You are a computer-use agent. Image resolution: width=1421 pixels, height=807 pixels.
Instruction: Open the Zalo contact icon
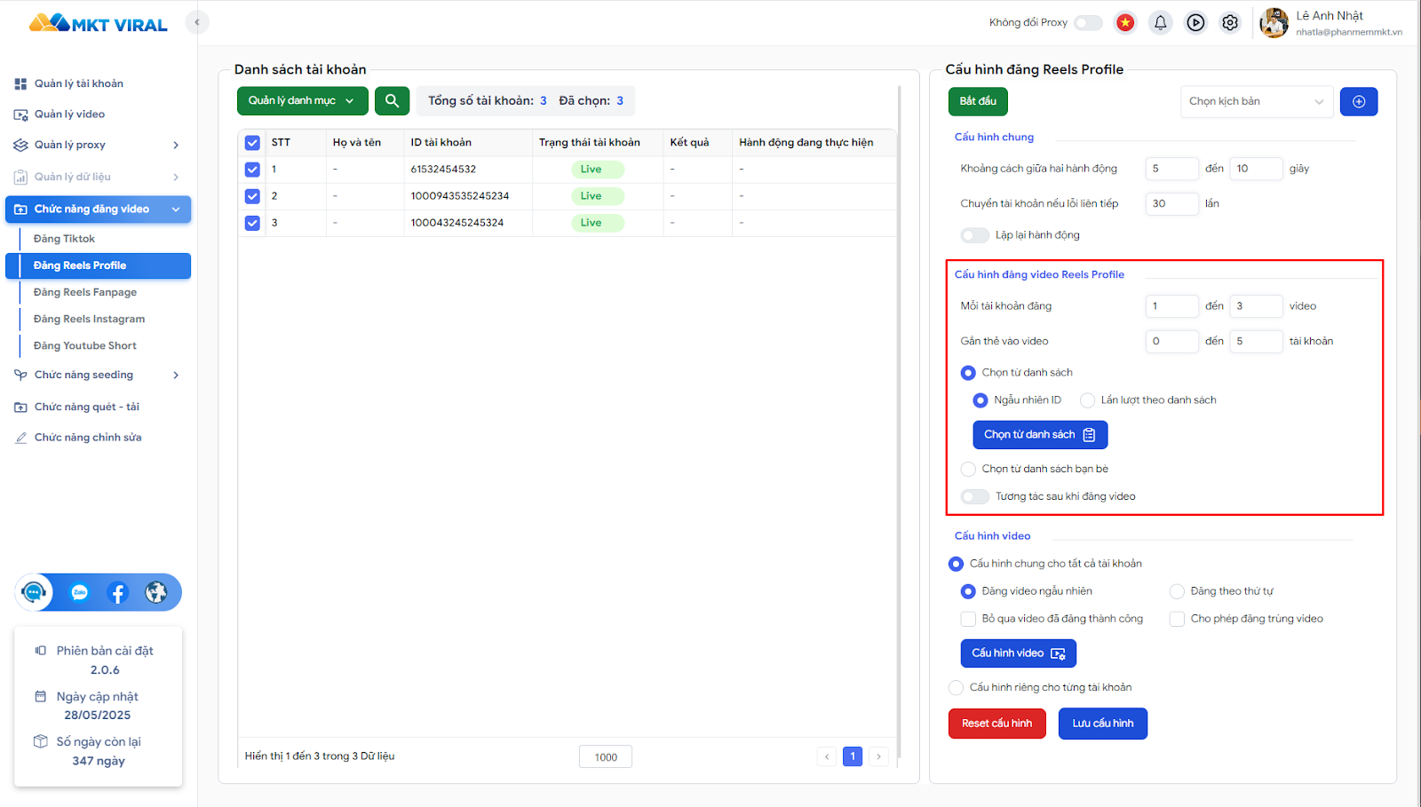80,592
